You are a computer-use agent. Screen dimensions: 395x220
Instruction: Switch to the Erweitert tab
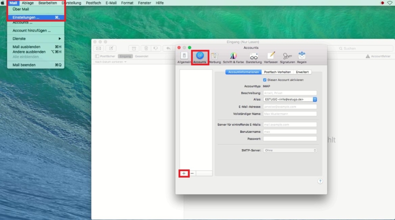302,72
